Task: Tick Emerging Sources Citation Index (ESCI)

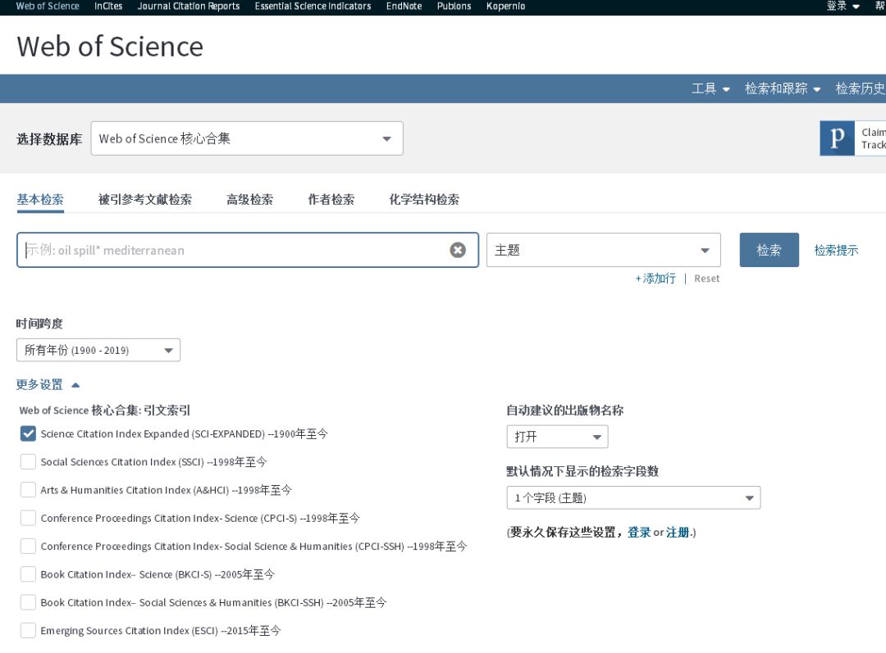Action: coord(28,630)
